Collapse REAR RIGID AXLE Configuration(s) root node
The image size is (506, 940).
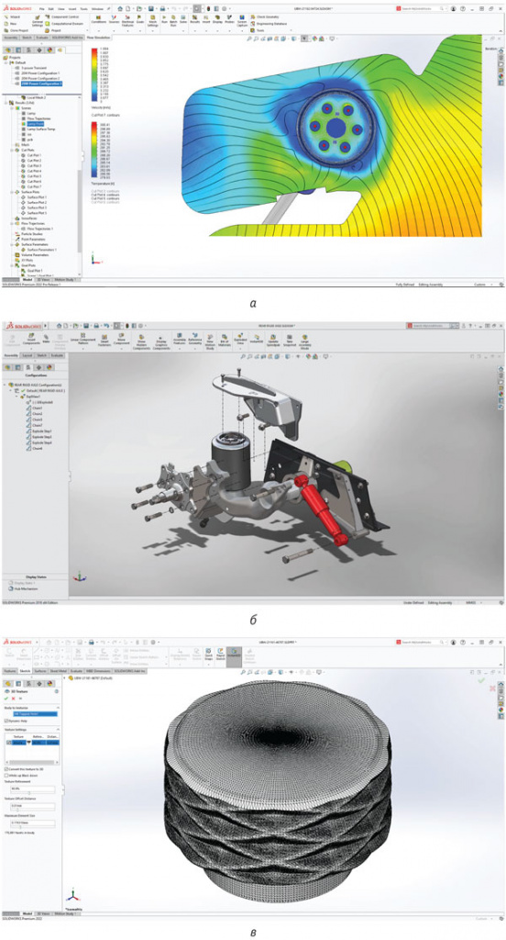click(5, 385)
